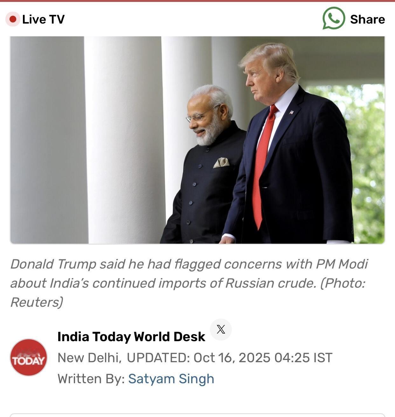This screenshot has height=417, width=395.
Task: Tap the red Live TV dot icon
Action: pyautogui.click(x=13, y=19)
